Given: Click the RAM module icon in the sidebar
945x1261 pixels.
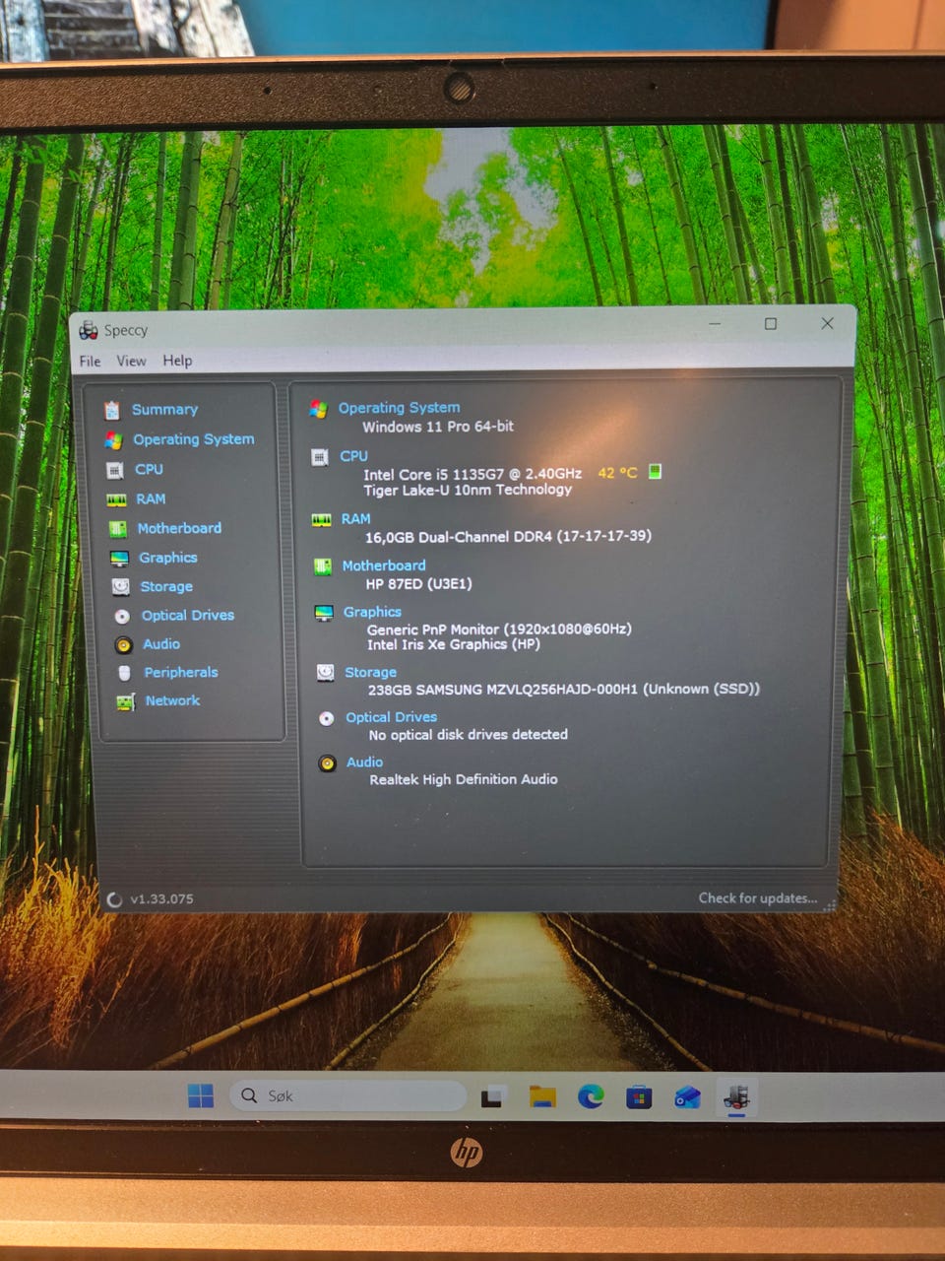Looking at the screenshot, I should coord(116,499).
